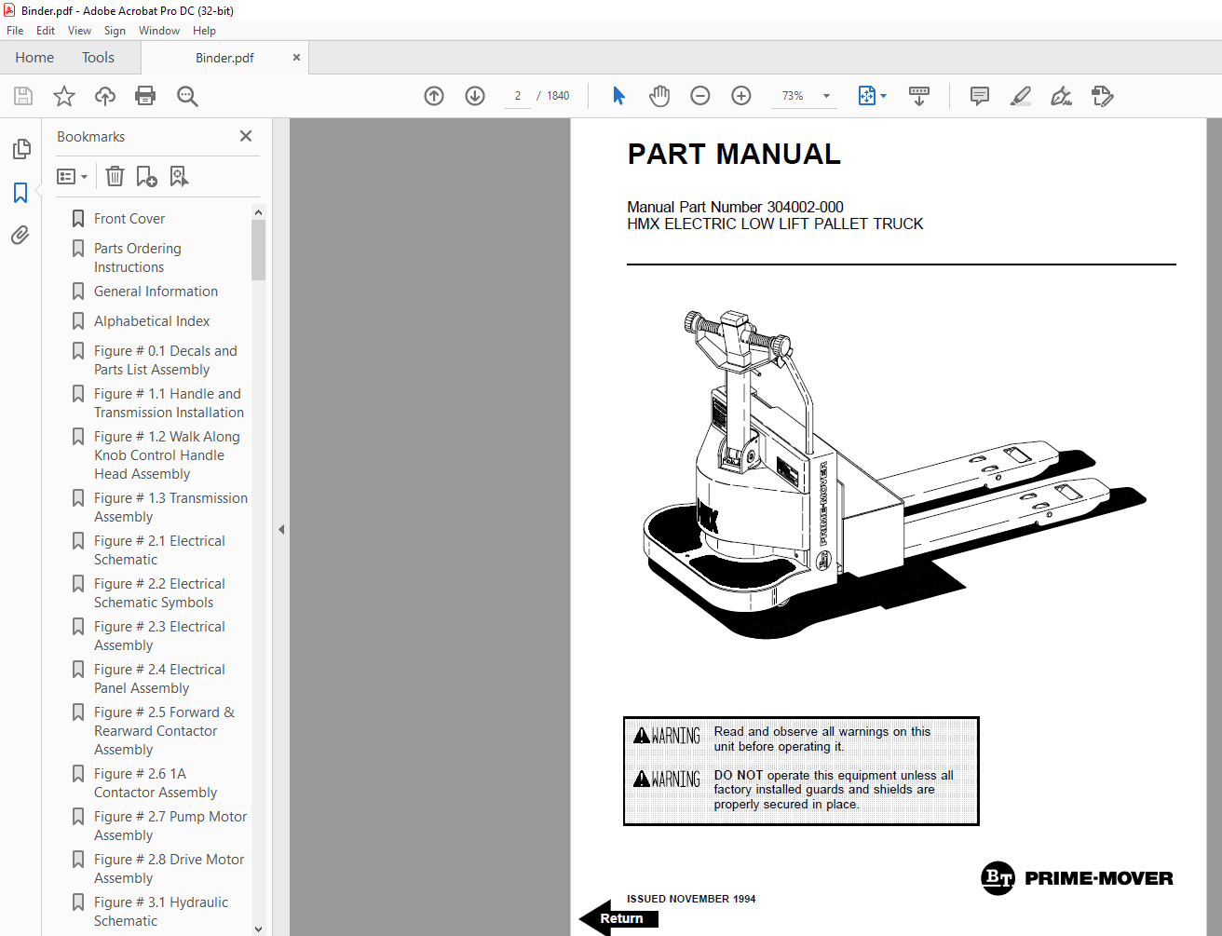The width and height of the screenshot is (1222, 936).
Task: Add a comment note
Action: click(980, 96)
